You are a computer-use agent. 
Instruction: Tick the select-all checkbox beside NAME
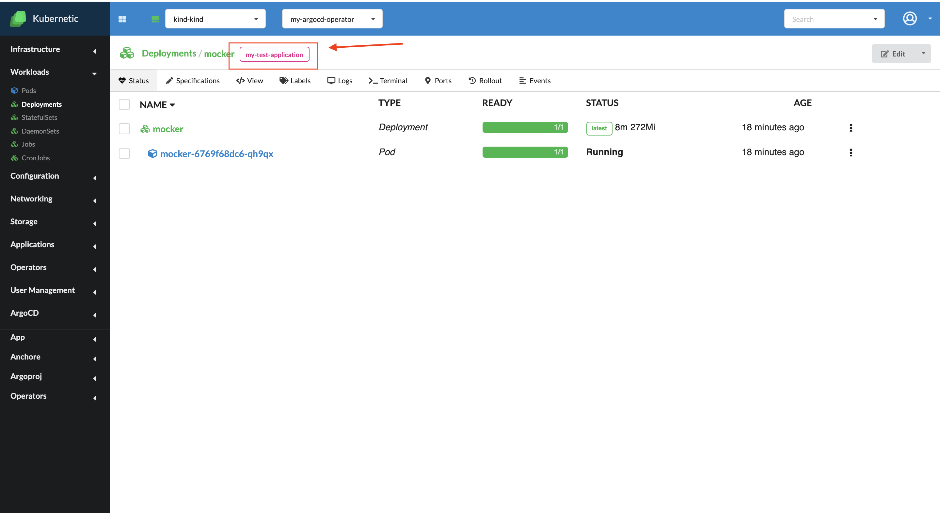(124, 104)
